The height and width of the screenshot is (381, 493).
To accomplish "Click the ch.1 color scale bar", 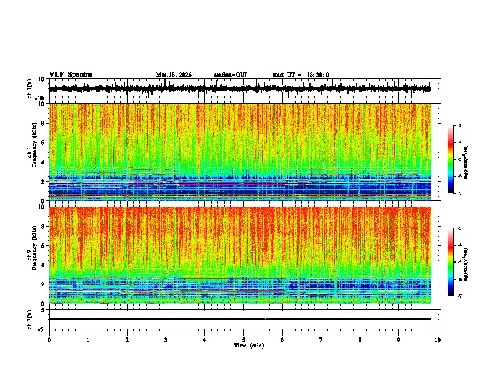I will tap(451, 159).
